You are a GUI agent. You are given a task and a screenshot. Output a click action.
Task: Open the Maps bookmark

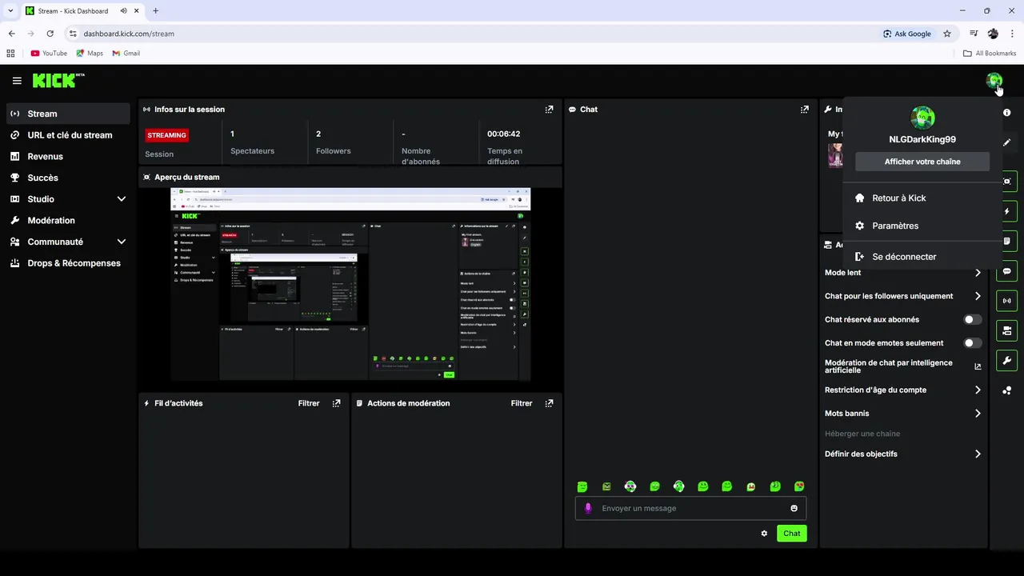click(x=90, y=54)
